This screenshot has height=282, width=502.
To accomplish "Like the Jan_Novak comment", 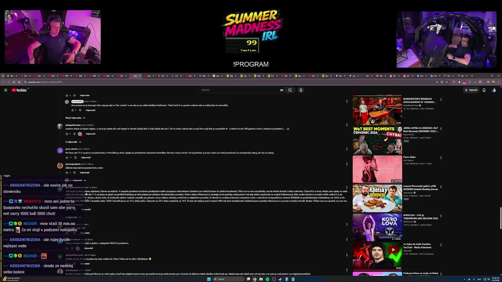I will pyautogui.click(x=67, y=157).
